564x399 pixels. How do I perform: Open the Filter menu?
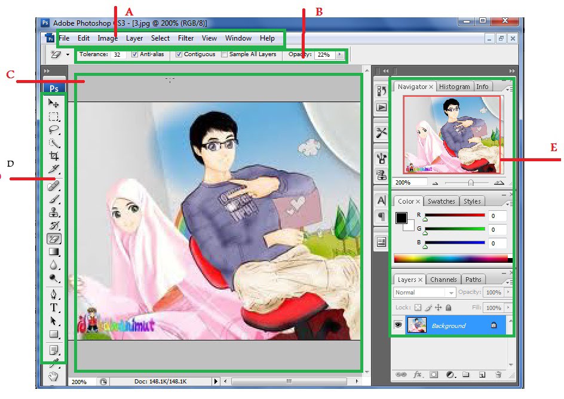coord(186,38)
